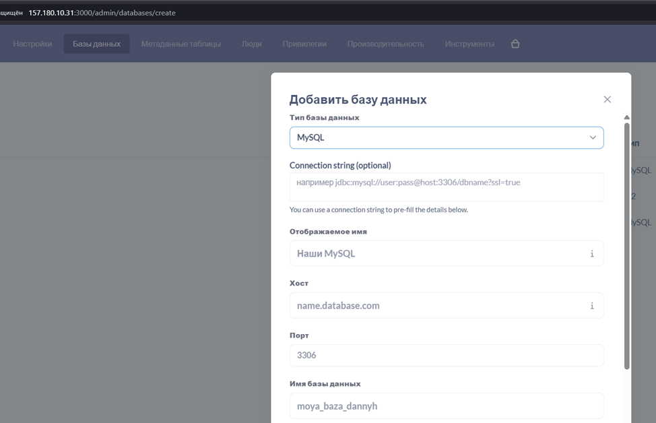656x423 pixels.
Task: Go to the Инструменты tab
Action: click(x=469, y=44)
